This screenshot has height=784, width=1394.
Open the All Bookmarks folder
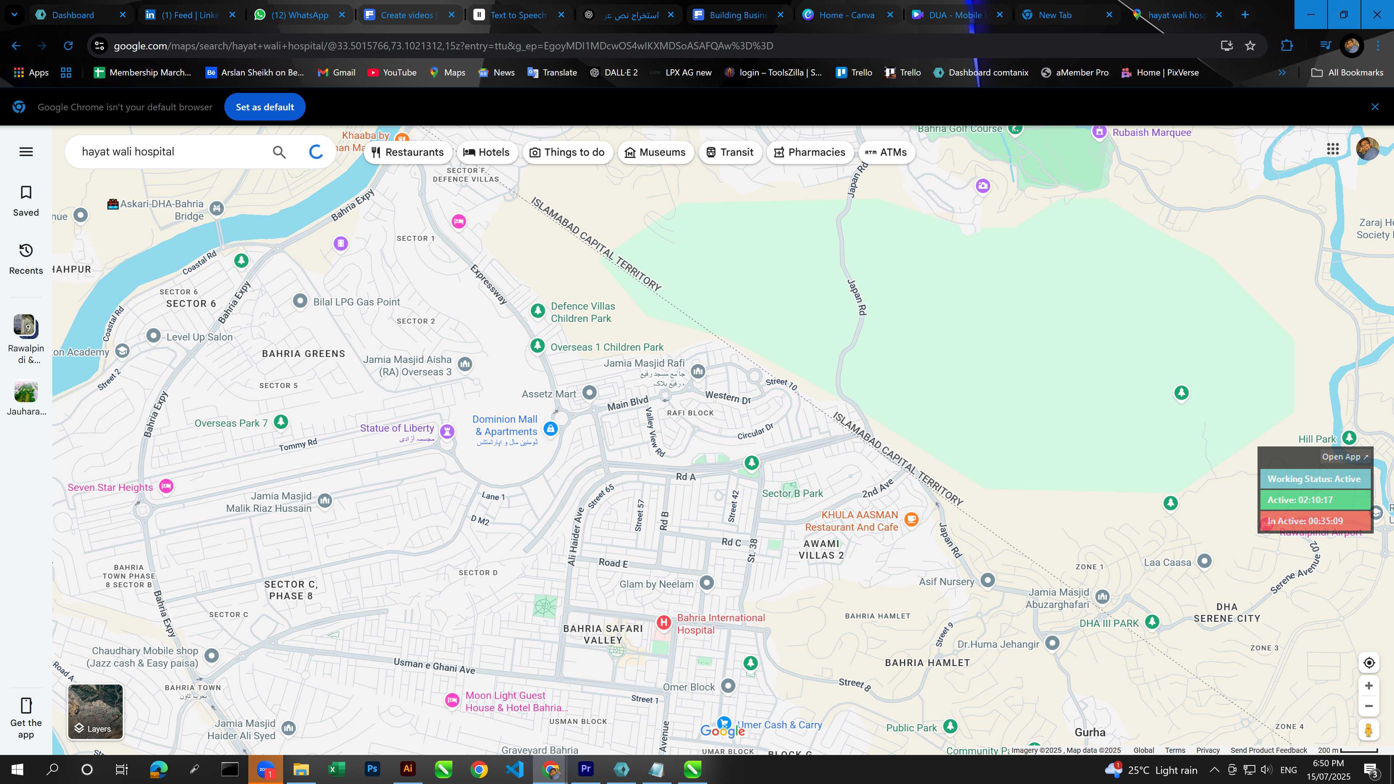(1347, 73)
